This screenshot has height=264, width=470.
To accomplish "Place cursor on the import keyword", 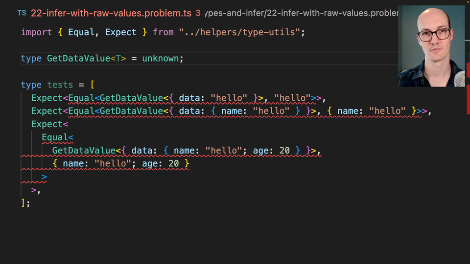I will tap(36, 32).
